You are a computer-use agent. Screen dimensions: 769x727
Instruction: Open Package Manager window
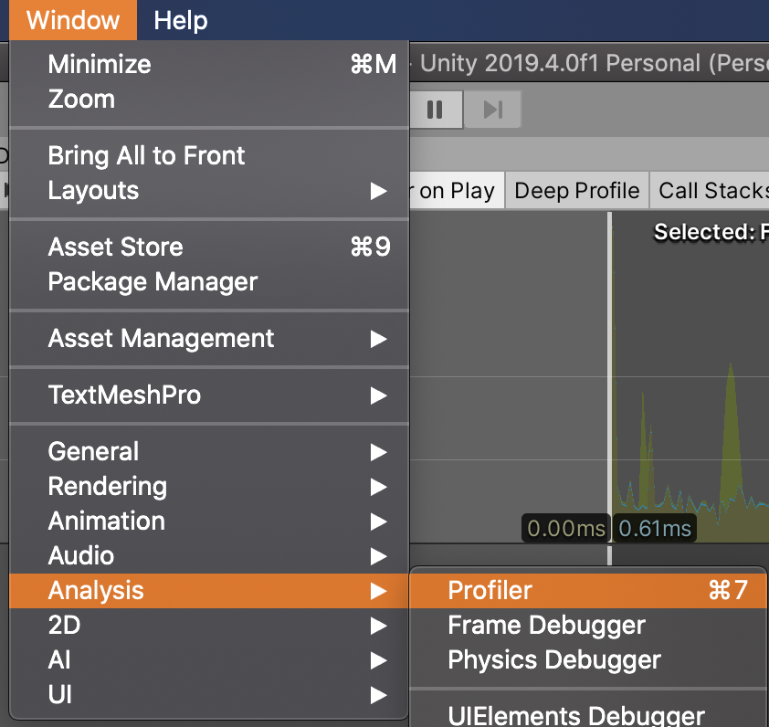pos(209,281)
